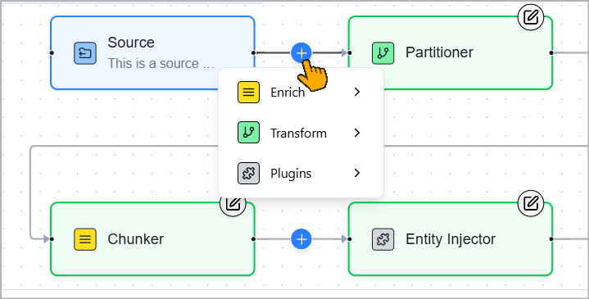This screenshot has height=299, width=589.
Task: Open the Transform submenu
Action: click(x=301, y=133)
